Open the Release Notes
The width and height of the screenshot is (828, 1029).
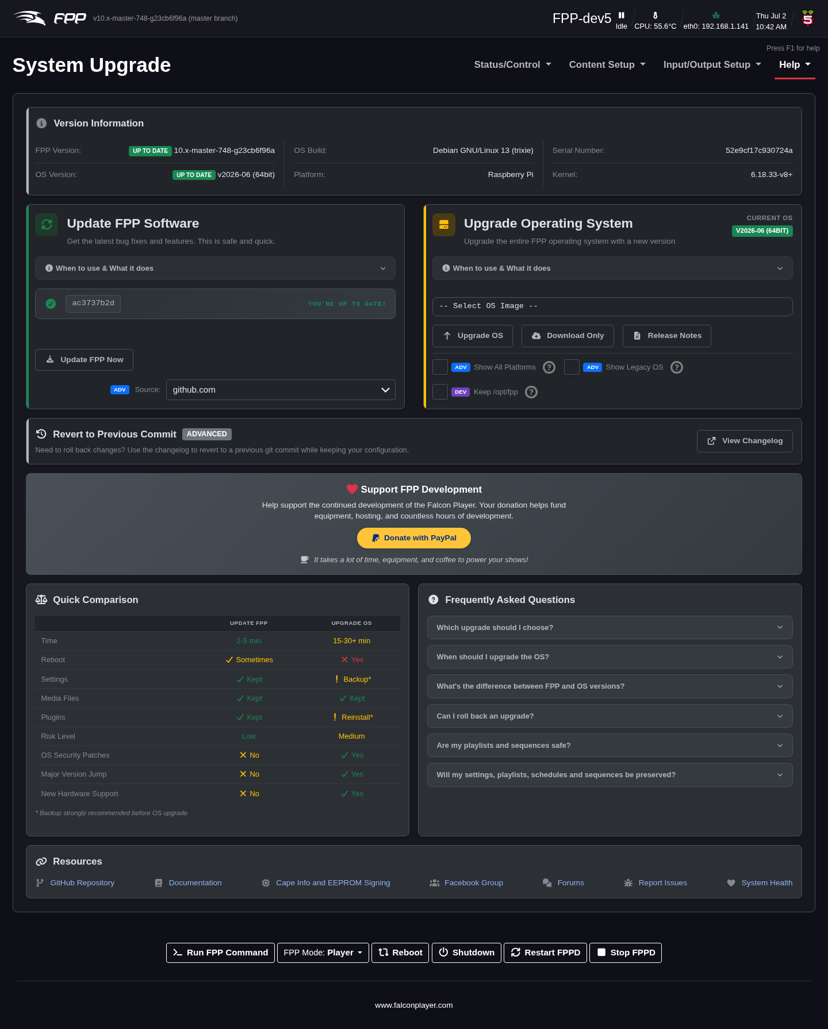click(x=667, y=336)
